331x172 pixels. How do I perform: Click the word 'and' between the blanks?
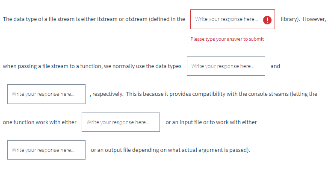click(x=275, y=66)
